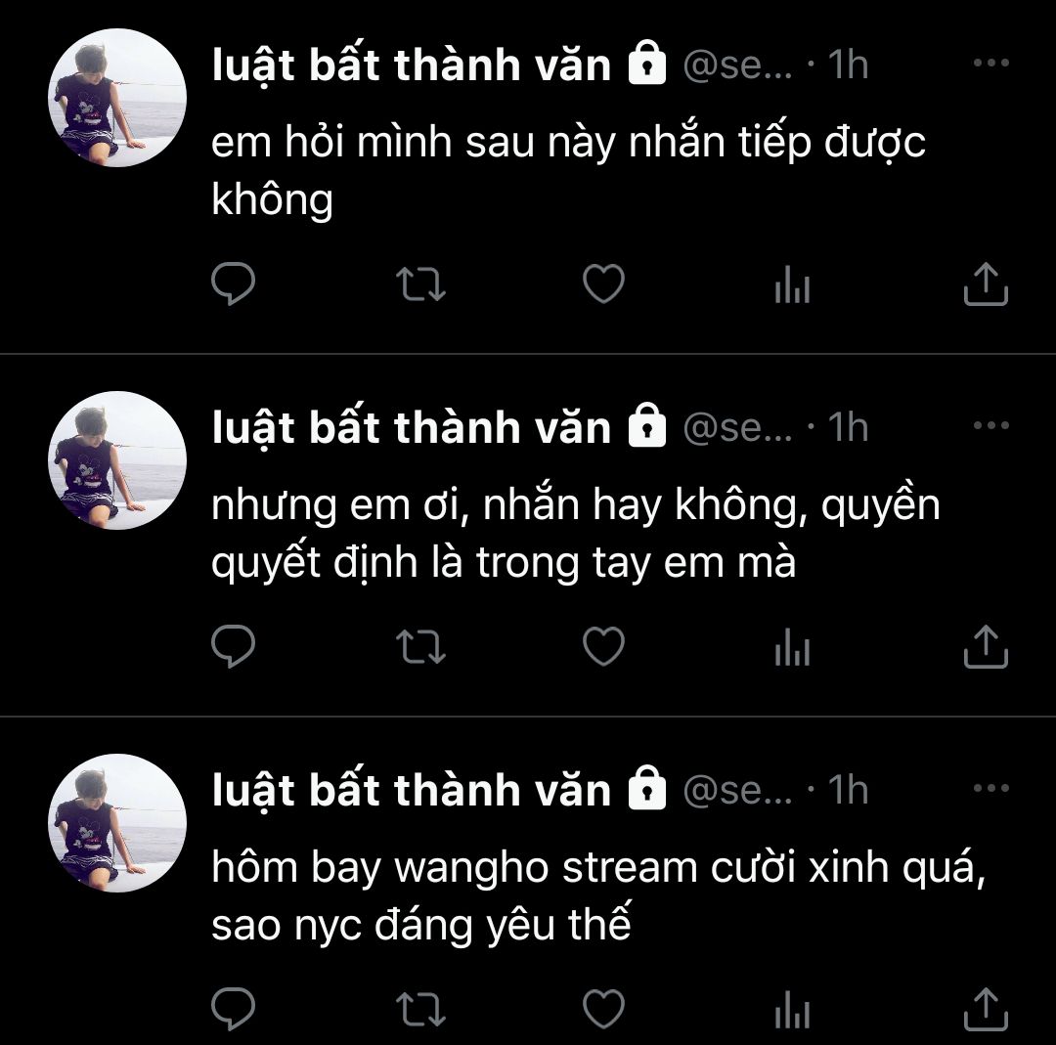The width and height of the screenshot is (1056, 1045).
Task: Like the 'sao nyc đáng yêu thế' tweet
Action: click(x=603, y=1008)
